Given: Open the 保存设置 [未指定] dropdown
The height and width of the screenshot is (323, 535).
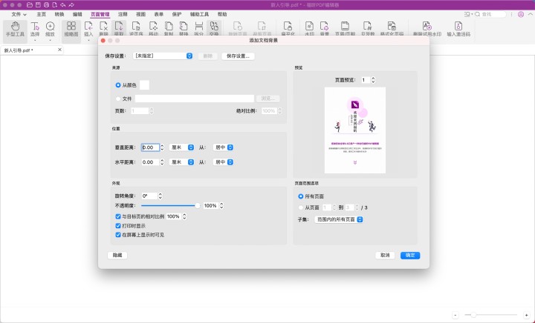Looking at the screenshot, I should click(x=163, y=56).
